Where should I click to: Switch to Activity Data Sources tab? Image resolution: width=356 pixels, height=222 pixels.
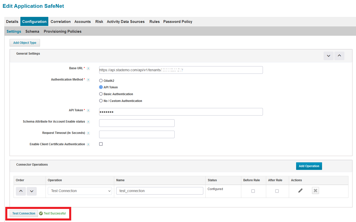click(x=126, y=22)
